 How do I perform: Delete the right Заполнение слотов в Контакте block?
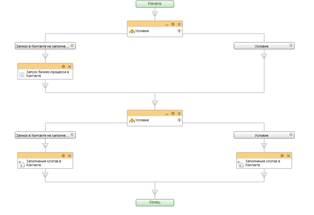pyautogui.click(x=289, y=156)
